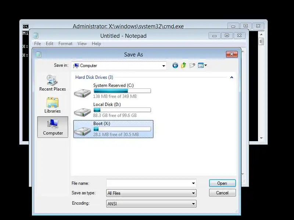This screenshot has width=294, height=220.
Task: Open the View Menu icon in Save As
Action: click(202, 66)
